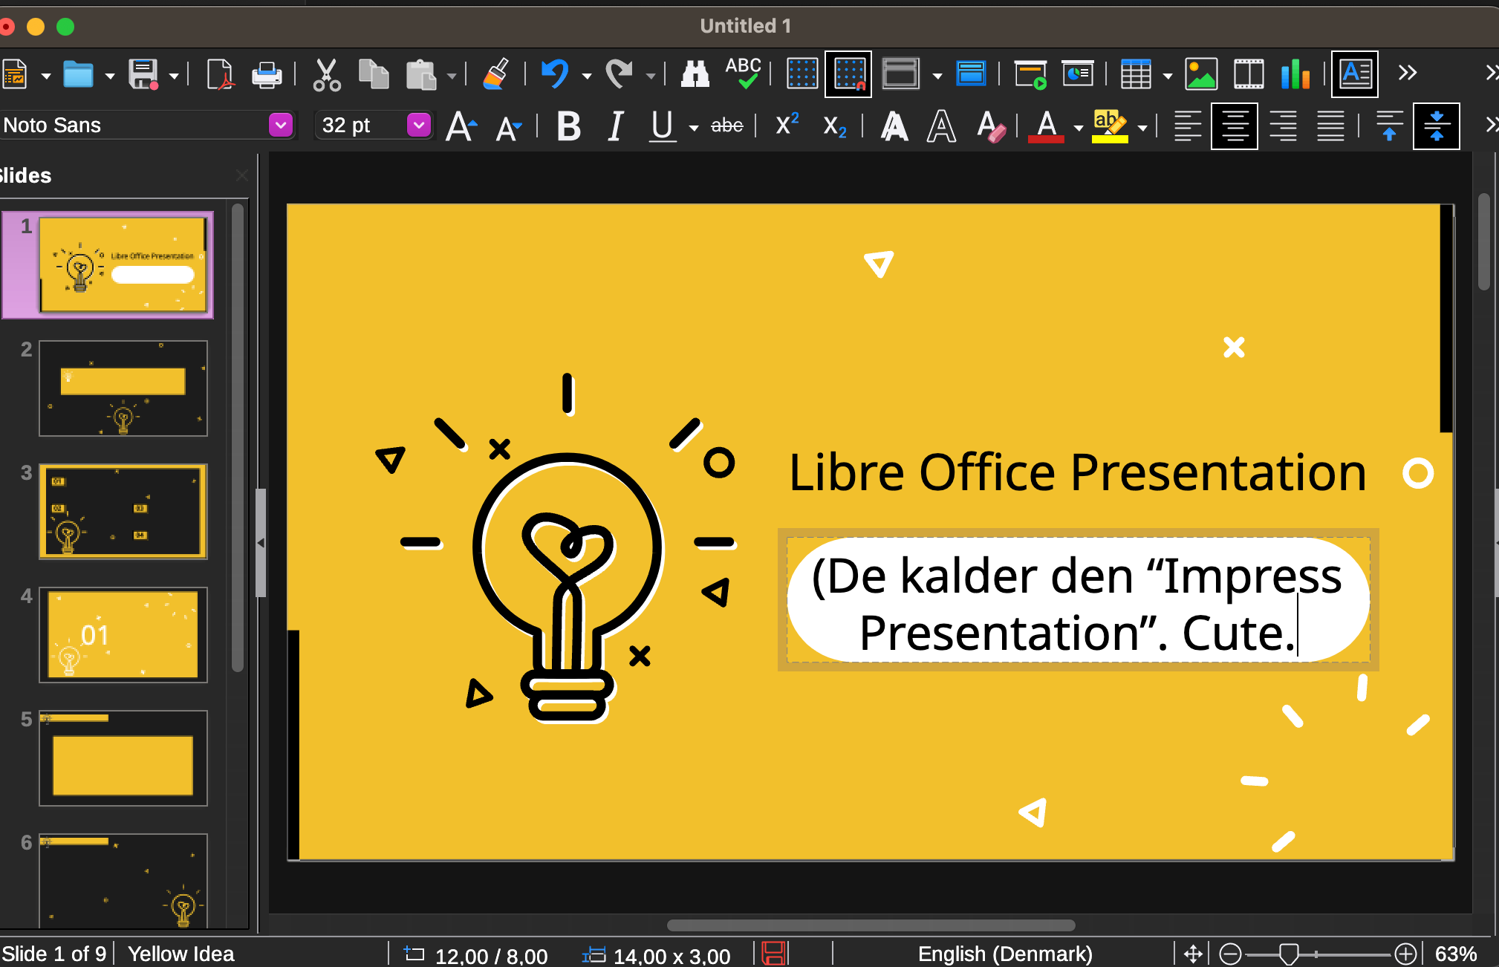Open Find and Replace binoculars
This screenshot has width=1499, height=967.
click(x=695, y=74)
